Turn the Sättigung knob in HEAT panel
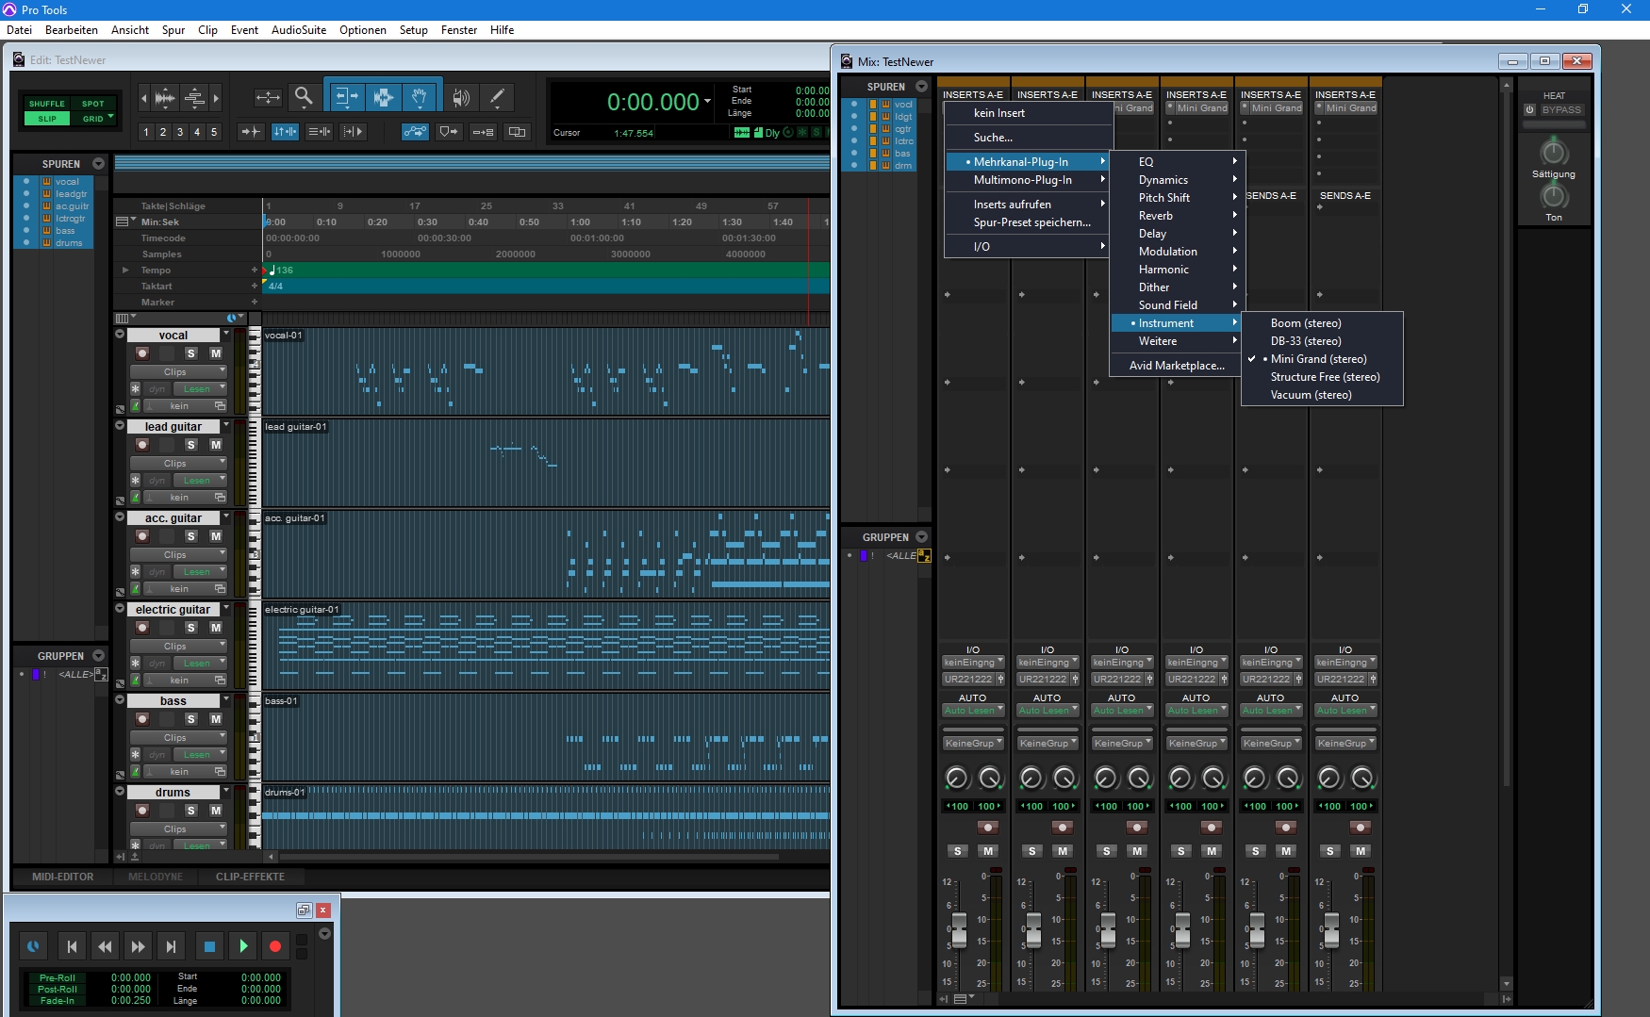Viewport: 1650px width, 1017px height. 1553,152
